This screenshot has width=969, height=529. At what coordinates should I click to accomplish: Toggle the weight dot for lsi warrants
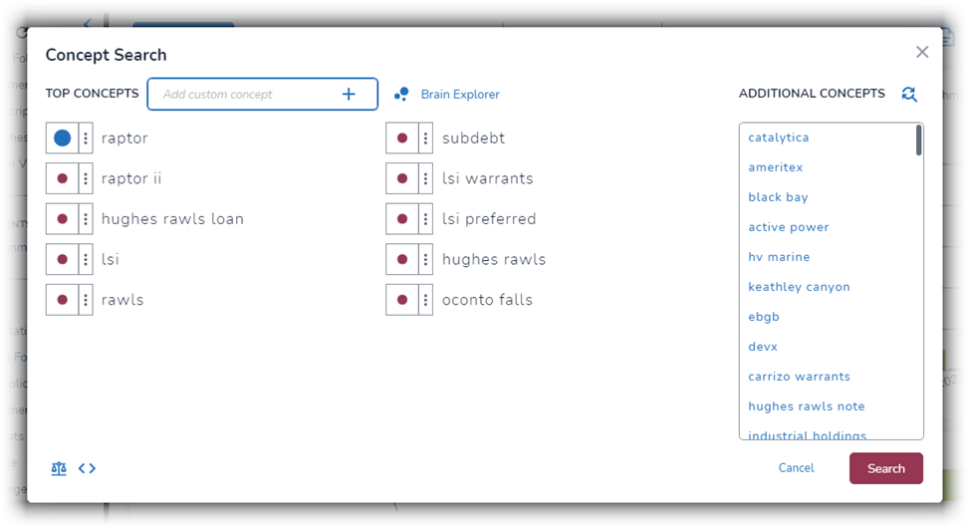[x=402, y=178]
